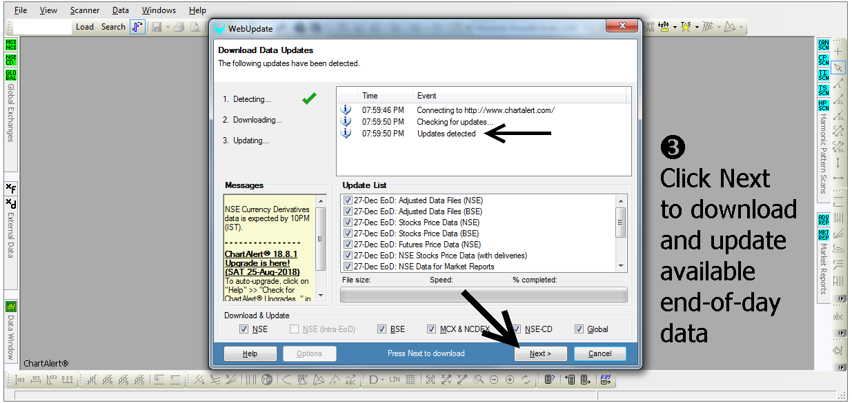This screenshot has width=852, height=403.
Task: Uncheck 27-Dec EoD: Futures Price Data (NSE)
Action: coord(348,245)
